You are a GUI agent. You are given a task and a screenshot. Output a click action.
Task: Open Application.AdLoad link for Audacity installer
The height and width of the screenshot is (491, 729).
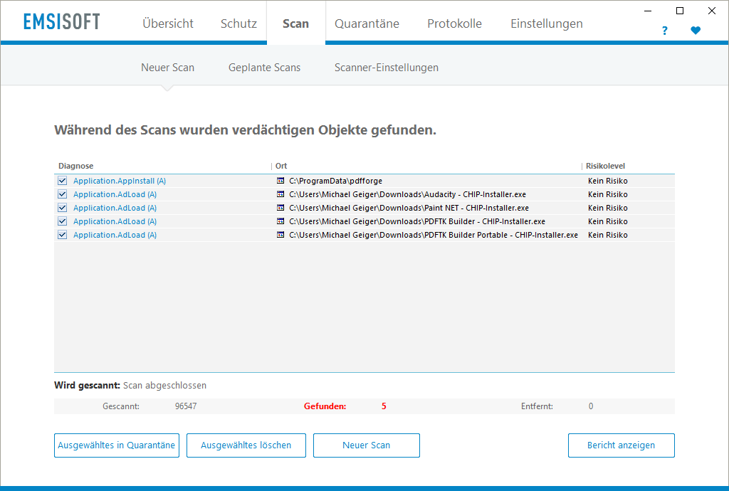point(115,194)
